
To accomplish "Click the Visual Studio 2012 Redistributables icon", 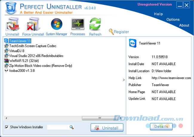I will 6,56.
